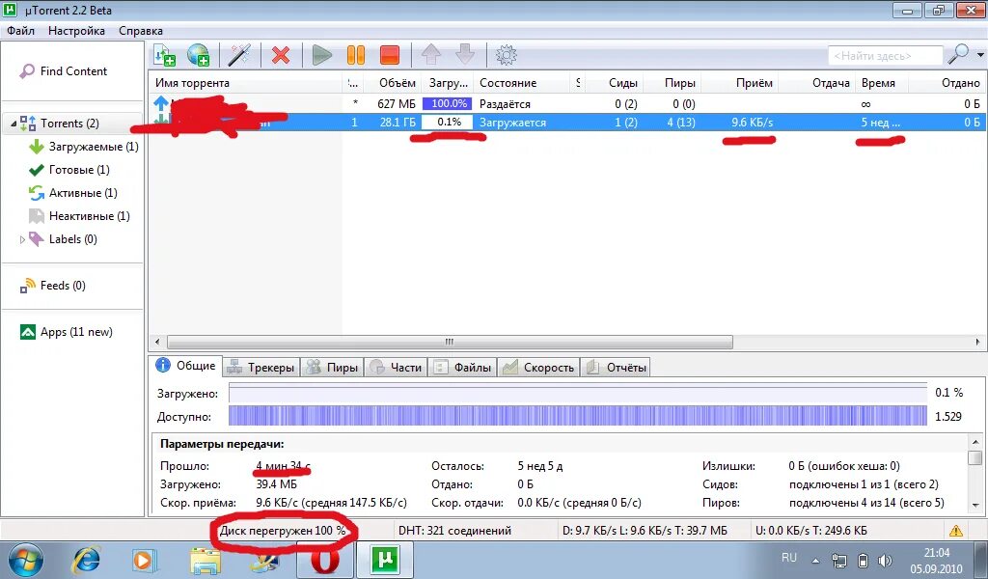988x579 pixels.
Task: Click 'DHT: 321 соединений' status entry
Action: 454,531
